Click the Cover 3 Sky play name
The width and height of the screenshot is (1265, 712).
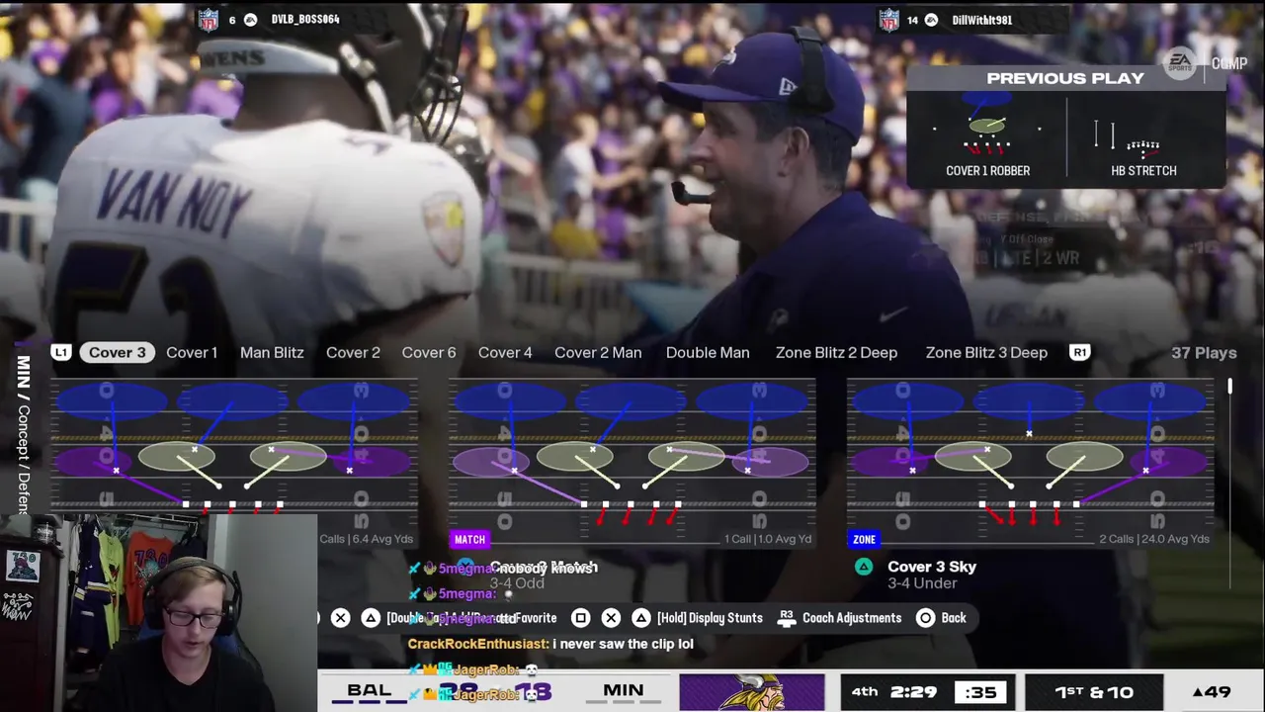932,567
